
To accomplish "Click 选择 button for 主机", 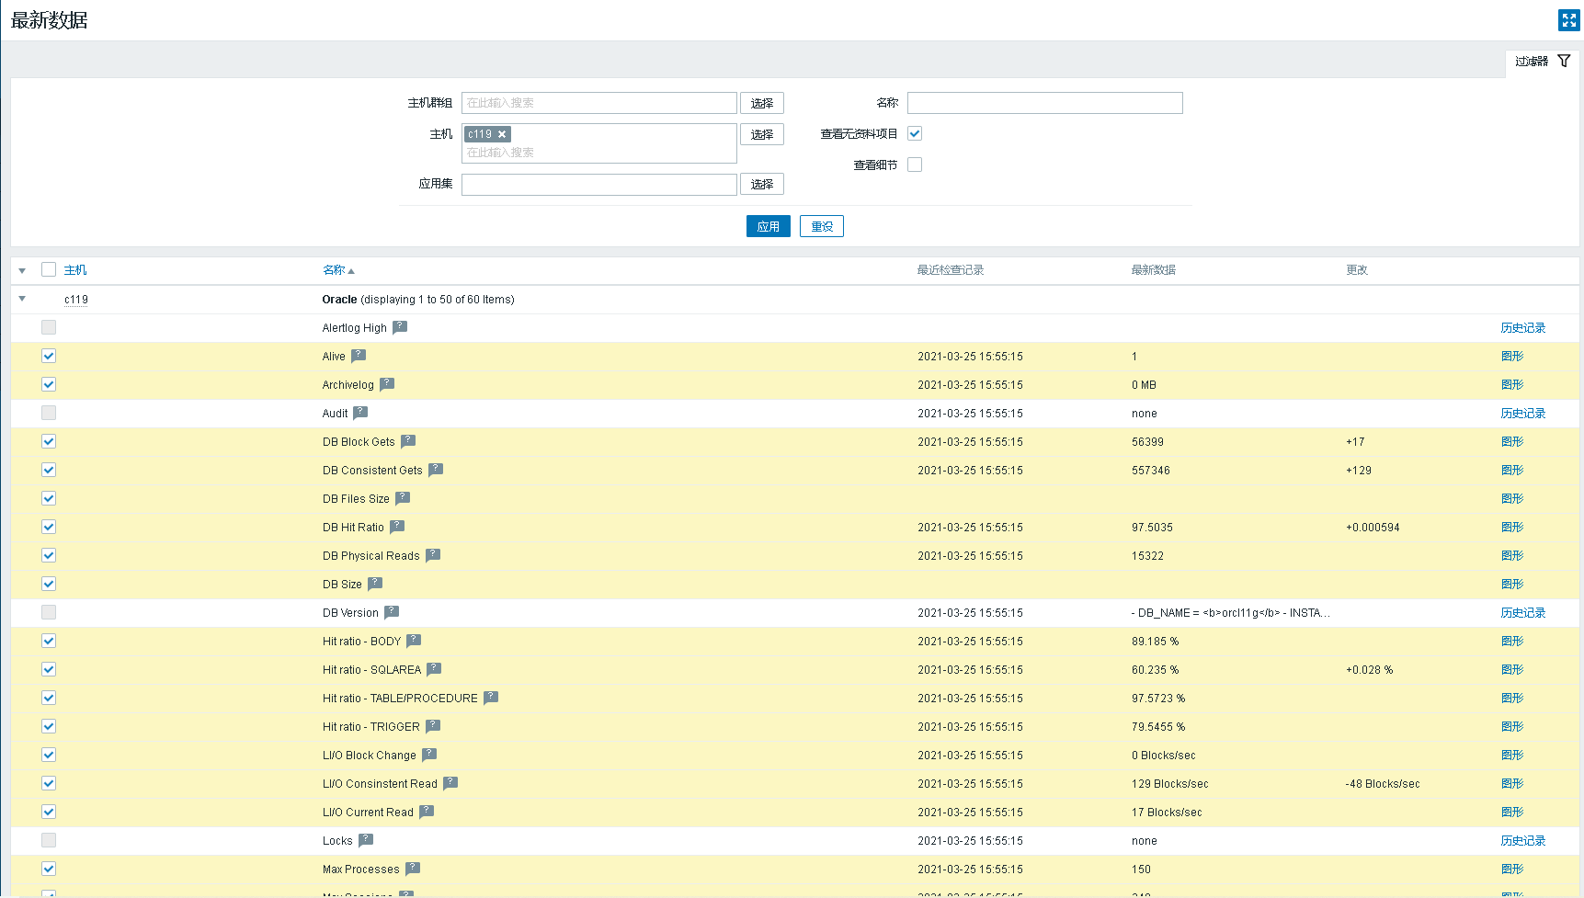I will click(x=762, y=134).
